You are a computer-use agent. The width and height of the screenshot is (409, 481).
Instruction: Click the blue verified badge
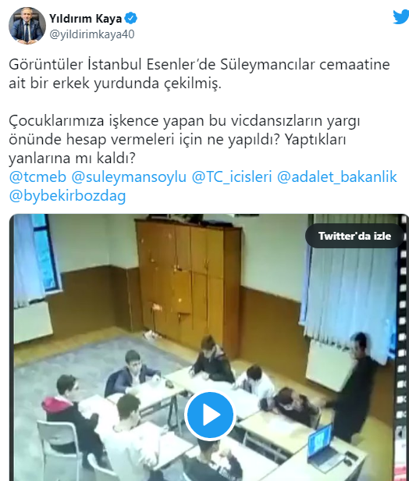[131, 19]
